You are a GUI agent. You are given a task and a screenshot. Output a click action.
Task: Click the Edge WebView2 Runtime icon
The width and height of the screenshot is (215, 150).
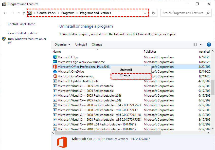(x=55, y=62)
